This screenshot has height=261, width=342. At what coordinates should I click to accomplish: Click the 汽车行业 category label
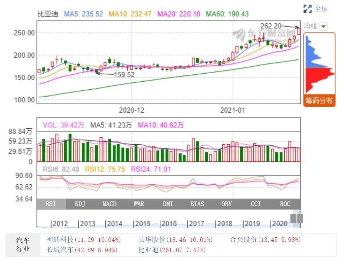coord(23,245)
